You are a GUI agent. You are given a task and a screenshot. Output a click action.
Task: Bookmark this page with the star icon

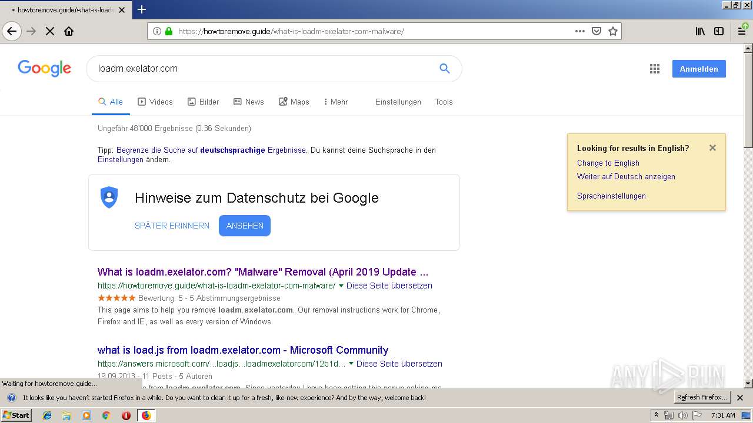coord(613,31)
